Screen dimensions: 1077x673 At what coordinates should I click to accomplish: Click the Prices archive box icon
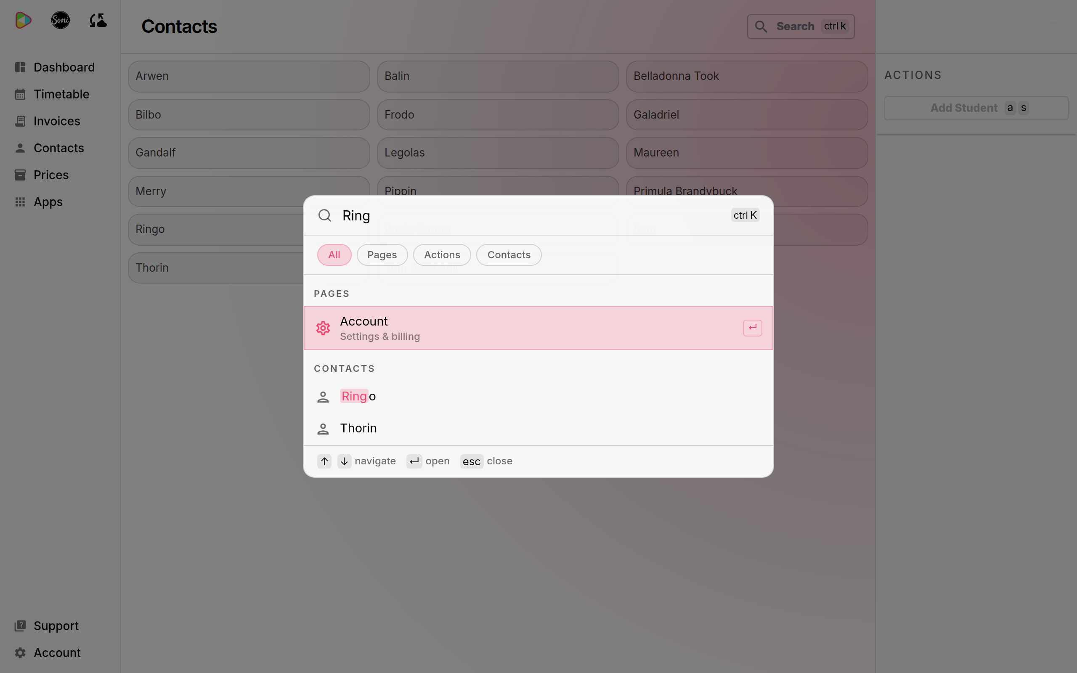(x=20, y=175)
